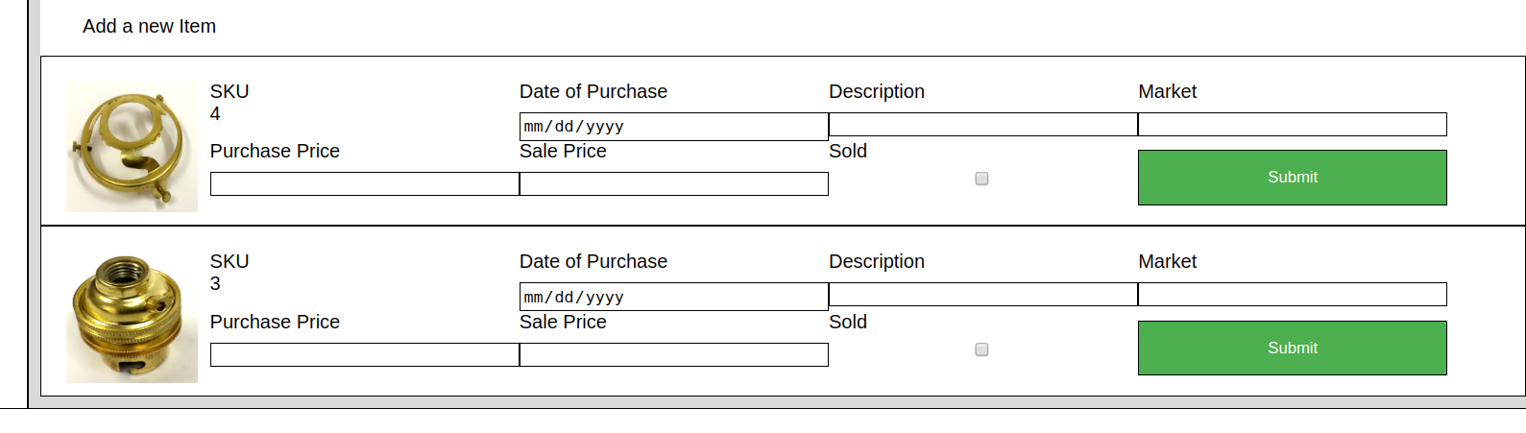Screen dimensions: 1526x433
Task: Submit the SKU 3 item form
Action: pyautogui.click(x=1292, y=348)
